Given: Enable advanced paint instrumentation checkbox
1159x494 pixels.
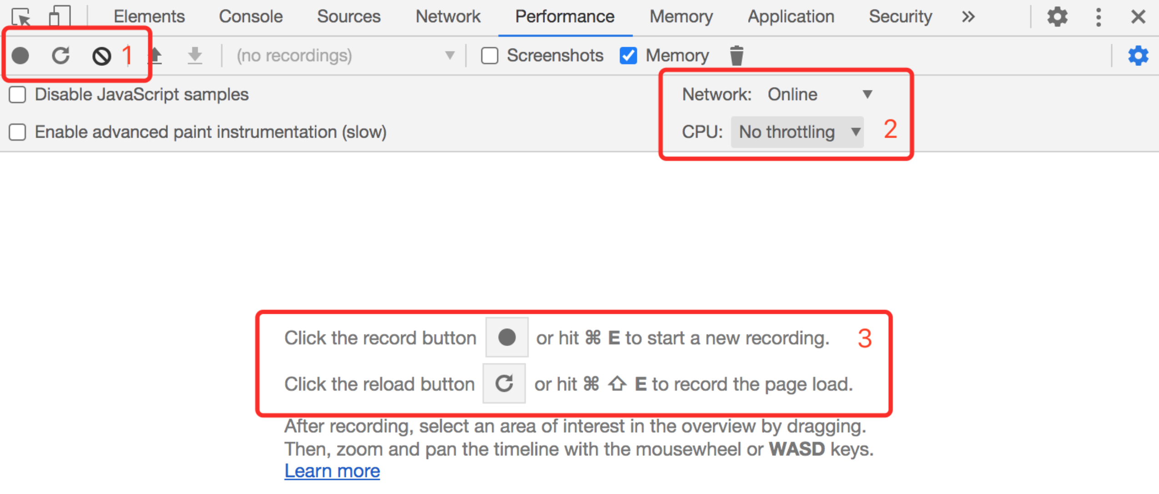Looking at the screenshot, I should [x=18, y=132].
